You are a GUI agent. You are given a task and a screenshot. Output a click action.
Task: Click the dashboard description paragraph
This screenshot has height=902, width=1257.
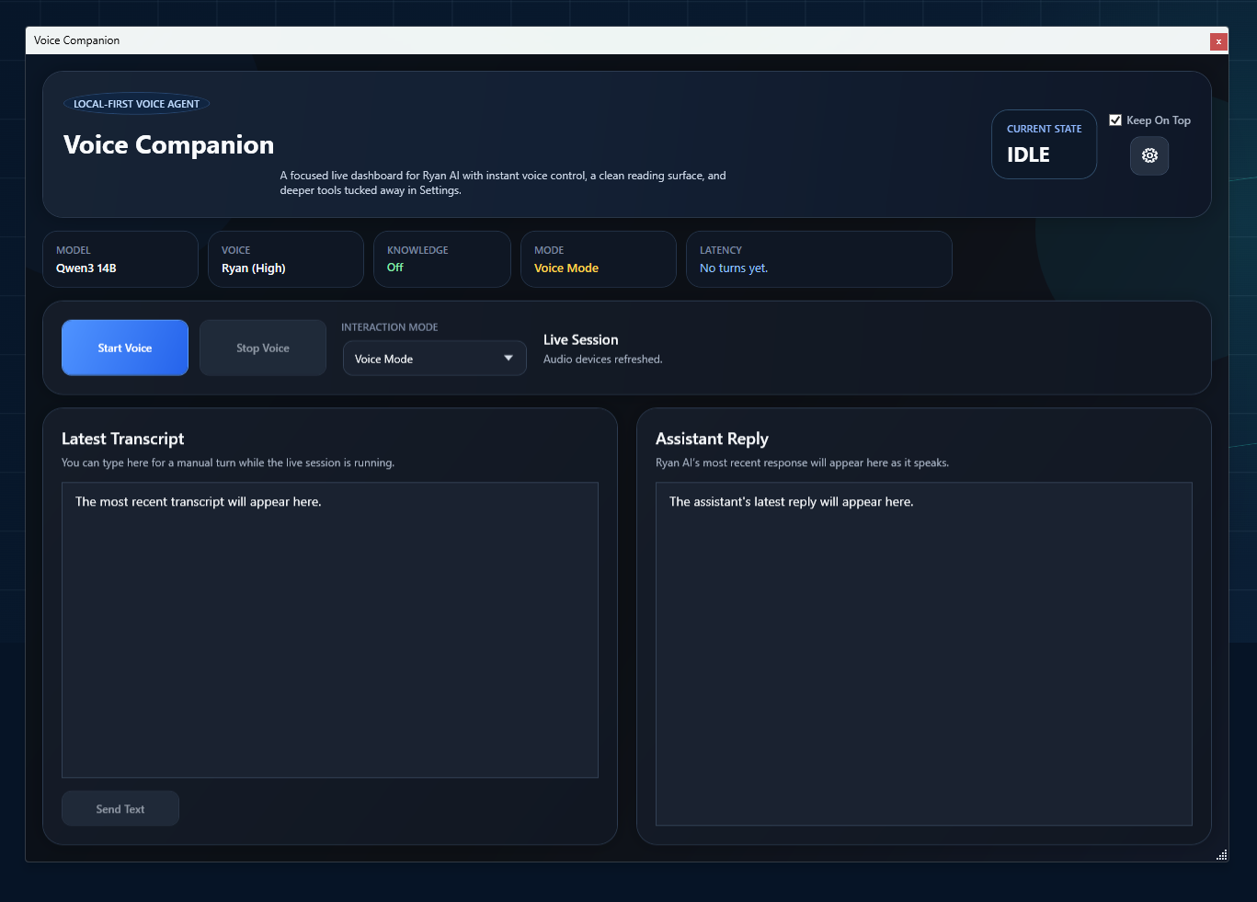point(503,183)
